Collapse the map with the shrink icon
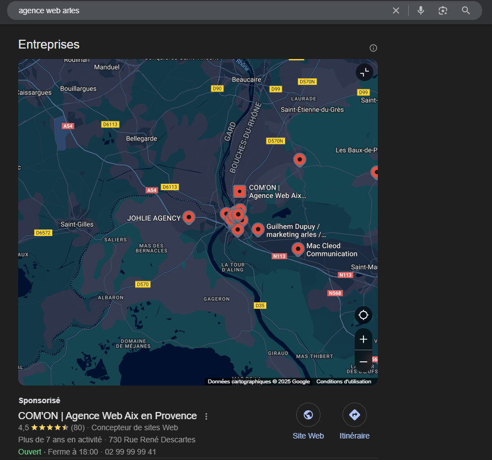Screen dimensions: 492x460 pos(365,72)
